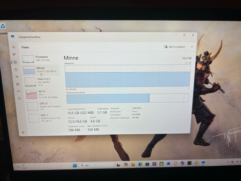The width and height of the screenshot is (241, 181).
Task: Open the Users page in the sidebar
Action: tap(18, 84)
